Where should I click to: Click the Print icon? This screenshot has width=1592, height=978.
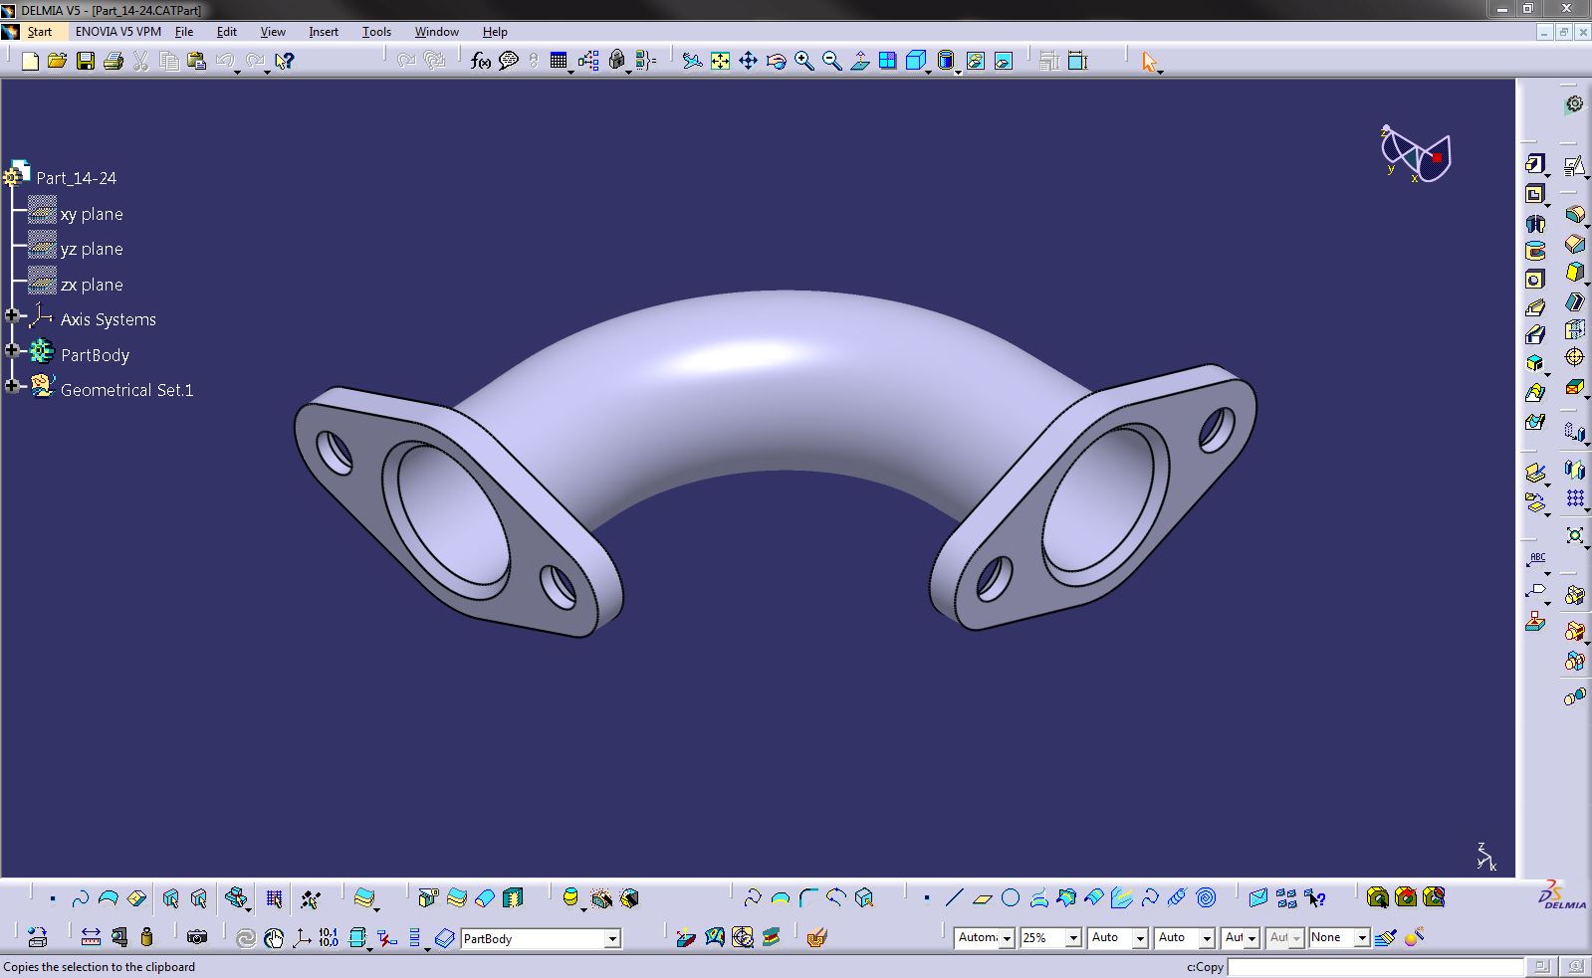pos(114,62)
